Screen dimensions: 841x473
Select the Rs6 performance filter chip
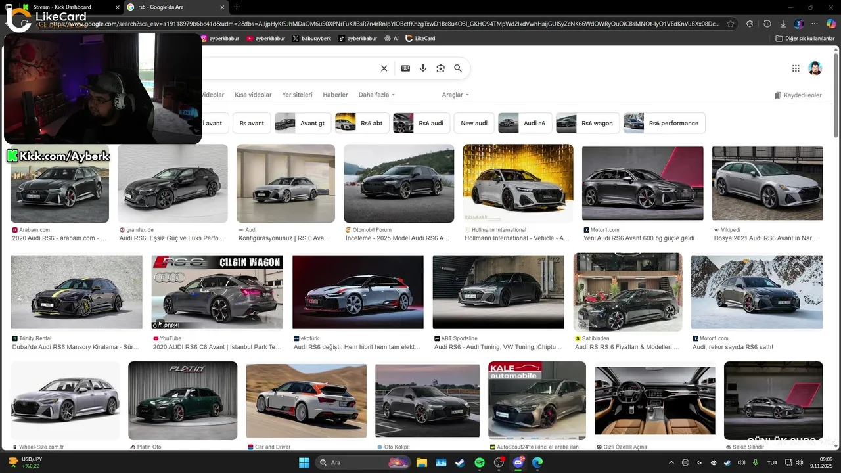[664, 123]
